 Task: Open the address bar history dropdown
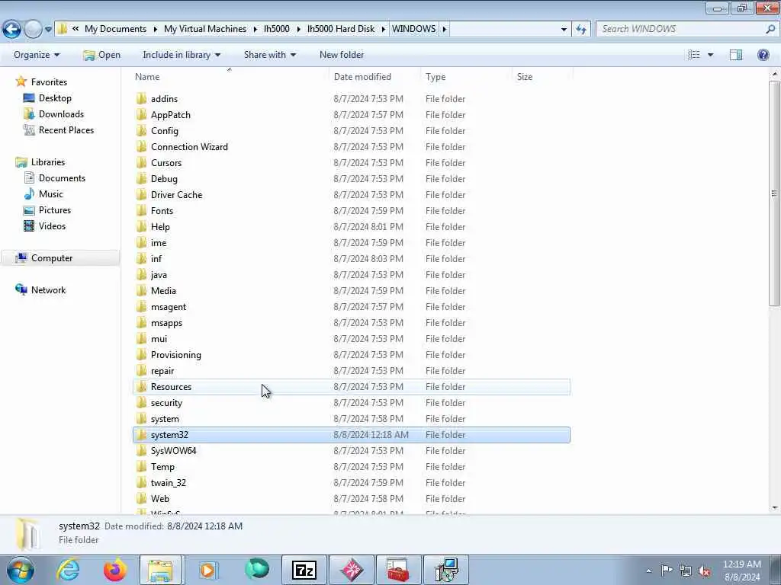(564, 30)
